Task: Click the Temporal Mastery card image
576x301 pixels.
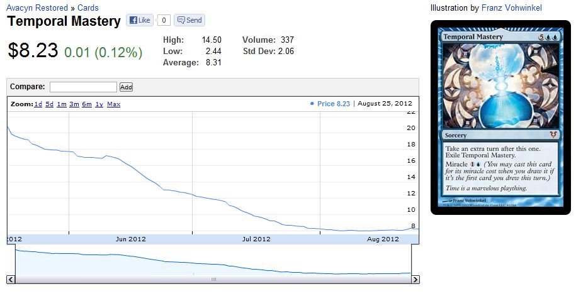Action: tap(500, 117)
